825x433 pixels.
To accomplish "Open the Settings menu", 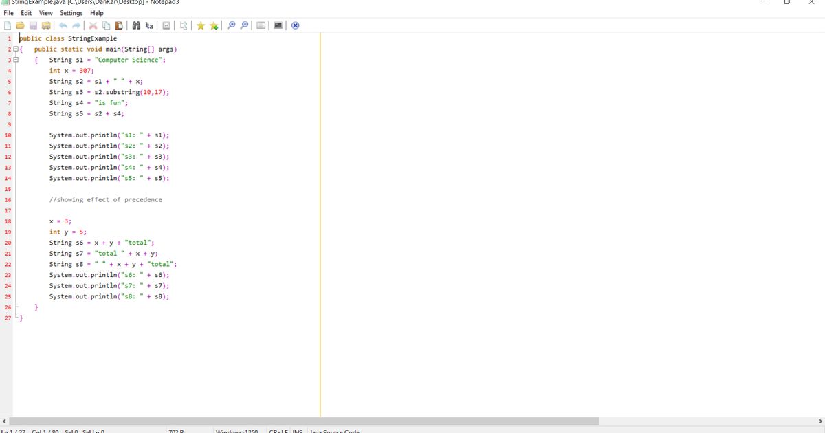I will (x=71, y=12).
